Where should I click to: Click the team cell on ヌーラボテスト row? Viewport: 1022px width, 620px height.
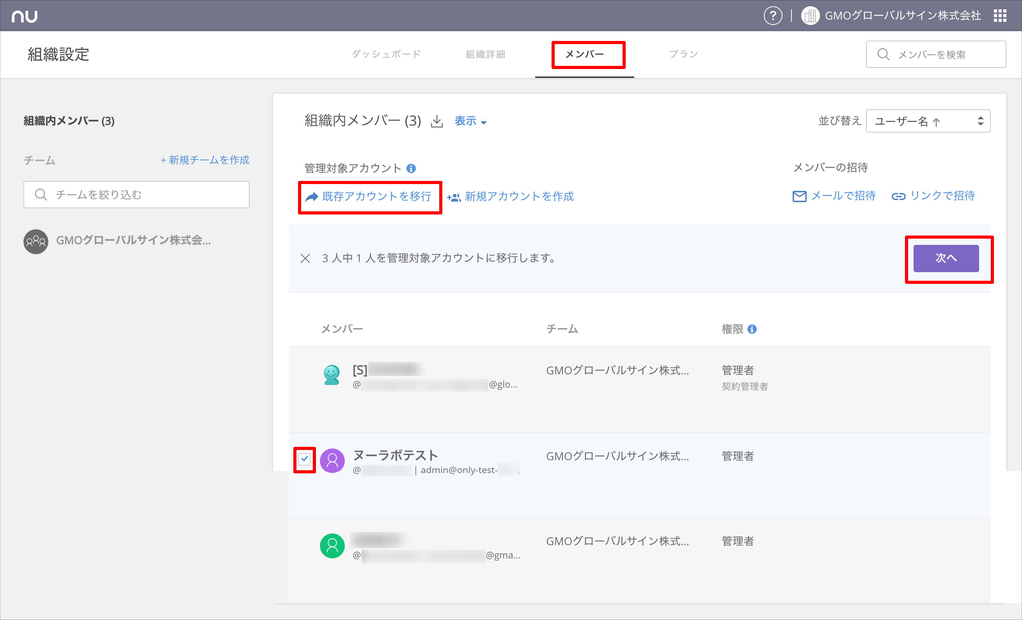click(x=617, y=456)
